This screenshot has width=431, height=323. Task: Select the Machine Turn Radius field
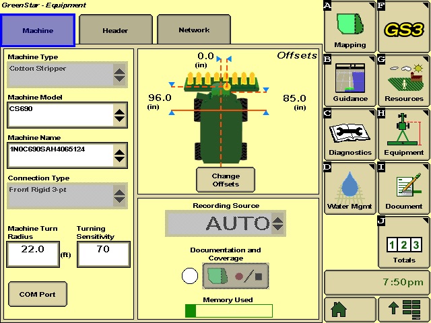(33, 254)
